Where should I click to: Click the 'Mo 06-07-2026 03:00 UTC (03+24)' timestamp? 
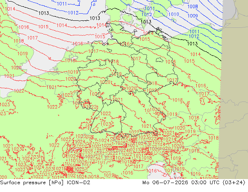194,183
